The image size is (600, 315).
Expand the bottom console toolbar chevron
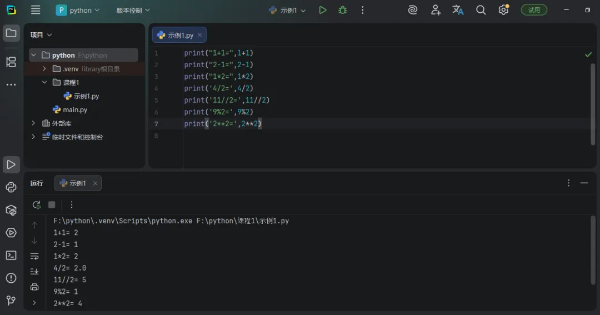(x=34, y=303)
